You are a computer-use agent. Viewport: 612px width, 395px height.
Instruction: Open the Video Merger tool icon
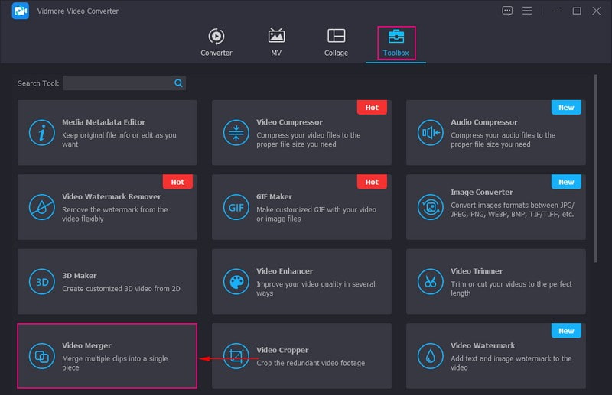pos(41,356)
